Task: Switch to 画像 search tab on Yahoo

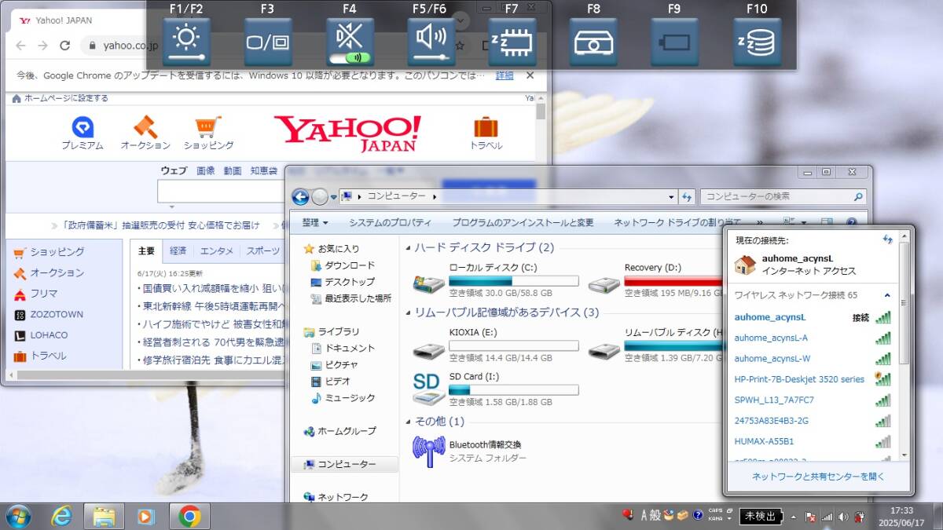Action: 205,170
